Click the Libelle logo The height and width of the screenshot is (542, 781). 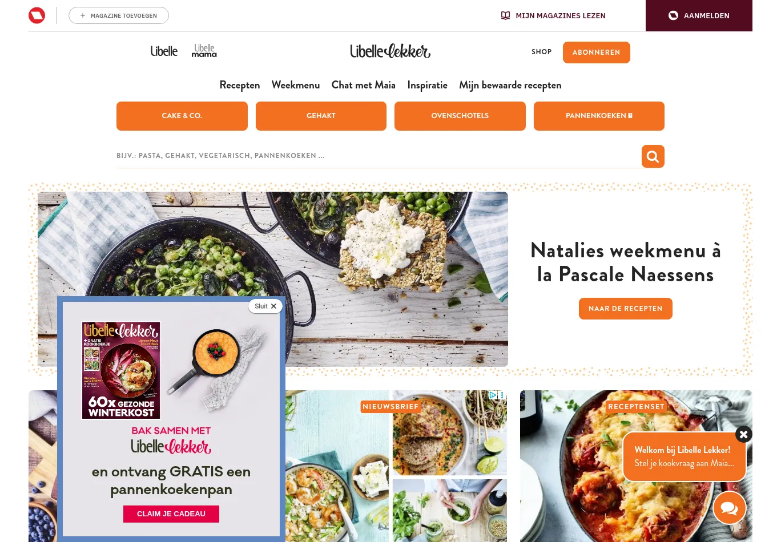click(164, 51)
